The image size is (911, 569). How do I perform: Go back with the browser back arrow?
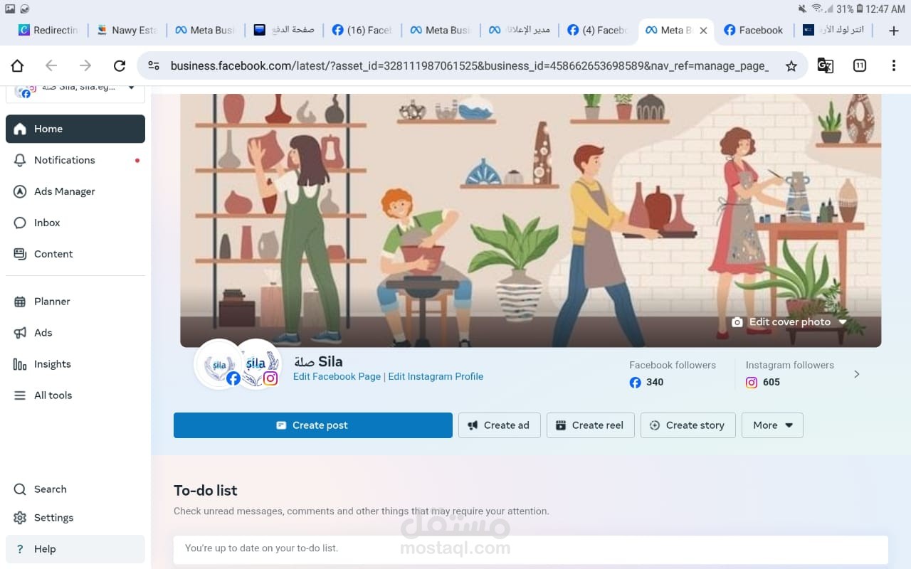tap(51, 66)
